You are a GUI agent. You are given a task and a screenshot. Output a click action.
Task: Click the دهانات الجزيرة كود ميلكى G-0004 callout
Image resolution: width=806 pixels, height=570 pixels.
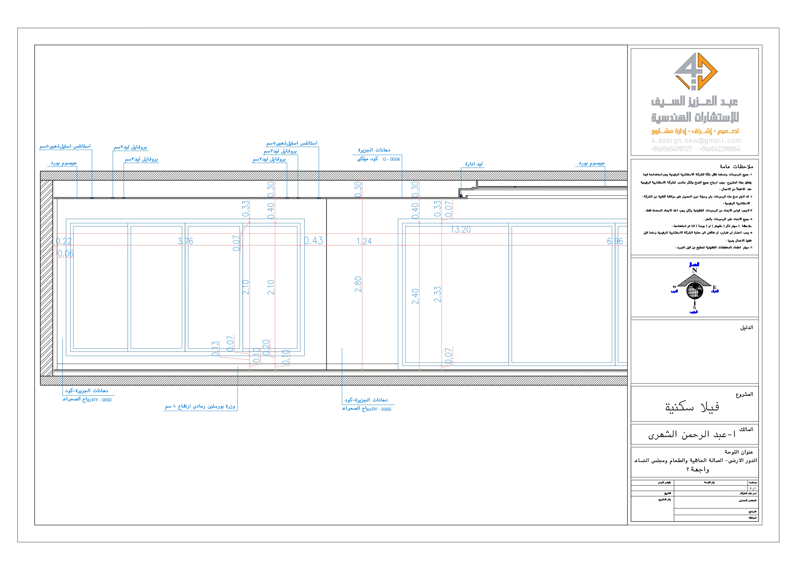click(375, 155)
